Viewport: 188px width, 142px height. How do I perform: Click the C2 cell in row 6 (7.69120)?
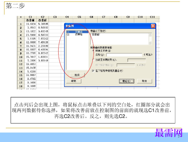43,42
